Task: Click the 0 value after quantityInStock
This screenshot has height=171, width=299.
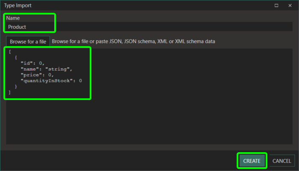Action: (x=80, y=80)
